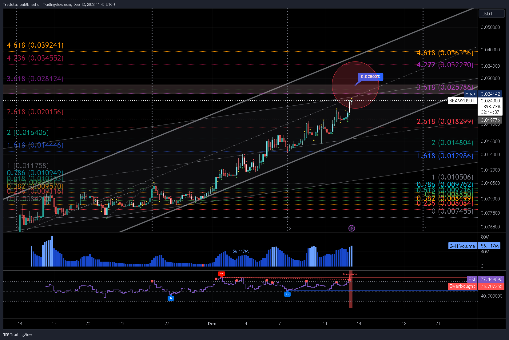Screen dimensions: 509x340
Task: Click the RSI value label 77.449090
Action: tap(491, 279)
